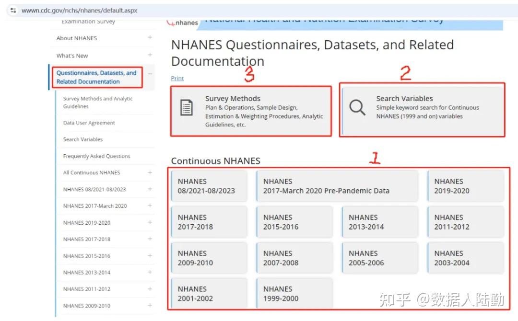Click the document icon in Survey Methods card
The height and width of the screenshot is (321, 518).
pyautogui.click(x=187, y=108)
